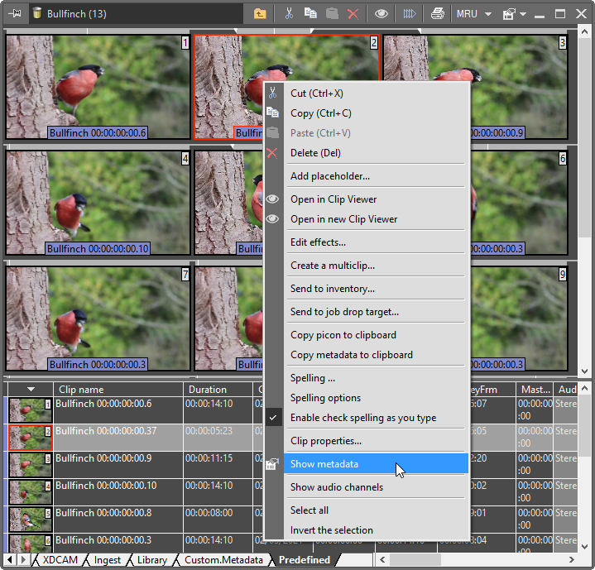595x570 pixels.
Task: Select the first Bullfinch thumbnail numbered 1
Action: click(x=98, y=86)
